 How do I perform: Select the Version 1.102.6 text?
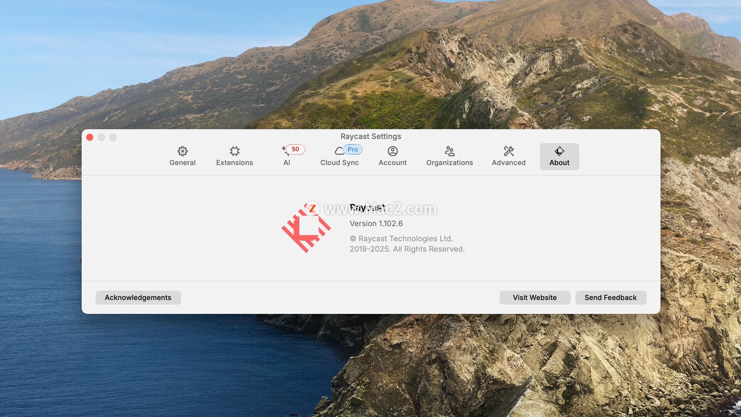(376, 224)
